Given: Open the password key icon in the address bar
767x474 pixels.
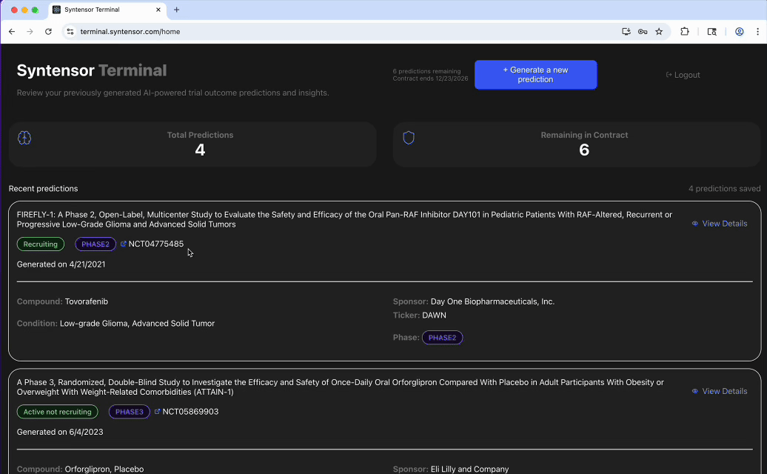Looking at the screenshot, I should tap(643, 32).
